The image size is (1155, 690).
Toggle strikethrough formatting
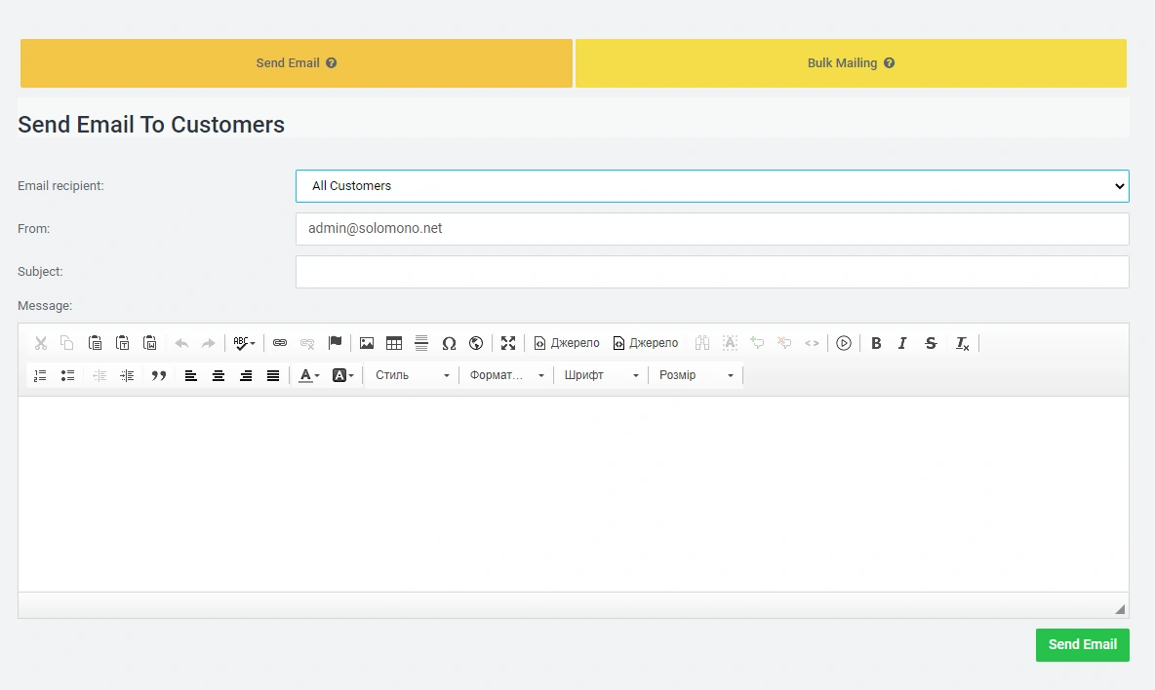coord(931,343)
